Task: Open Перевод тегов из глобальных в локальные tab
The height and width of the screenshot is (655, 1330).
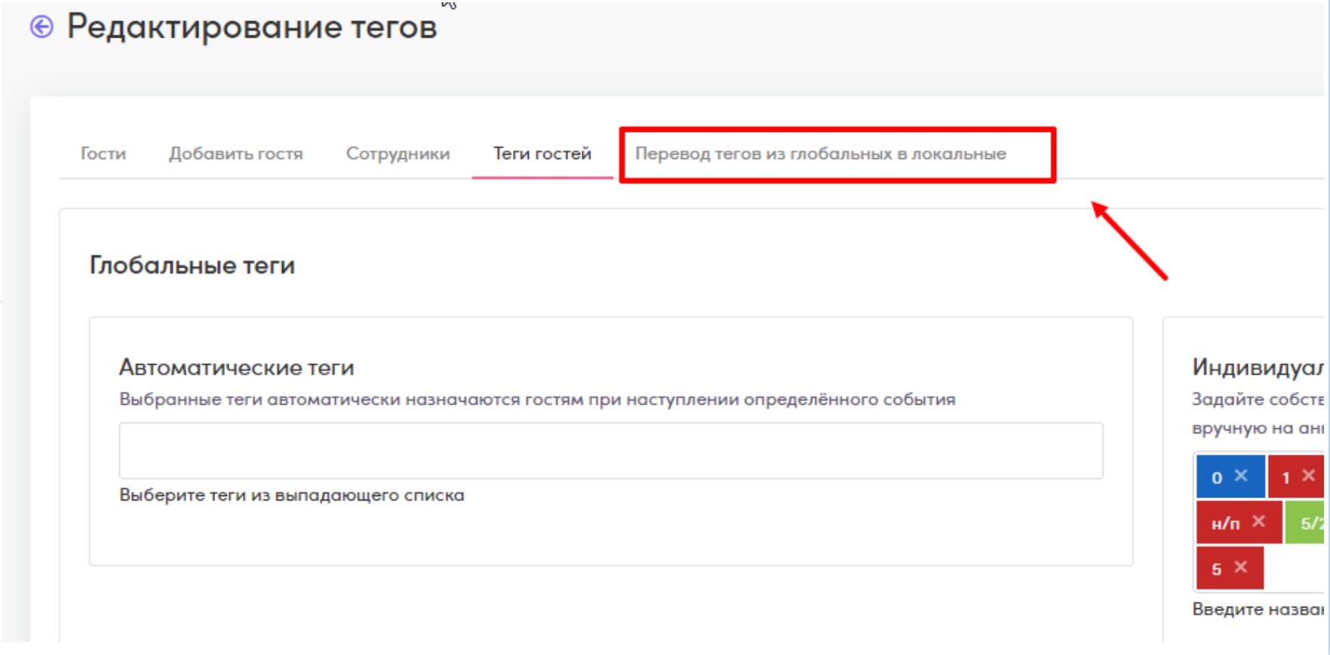Action: [821, 154]
